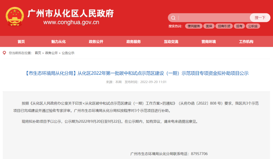The width and height of the screenshot is (273, 159).
Task: Open the 首页 navigation menu
Action: point(21,42)
